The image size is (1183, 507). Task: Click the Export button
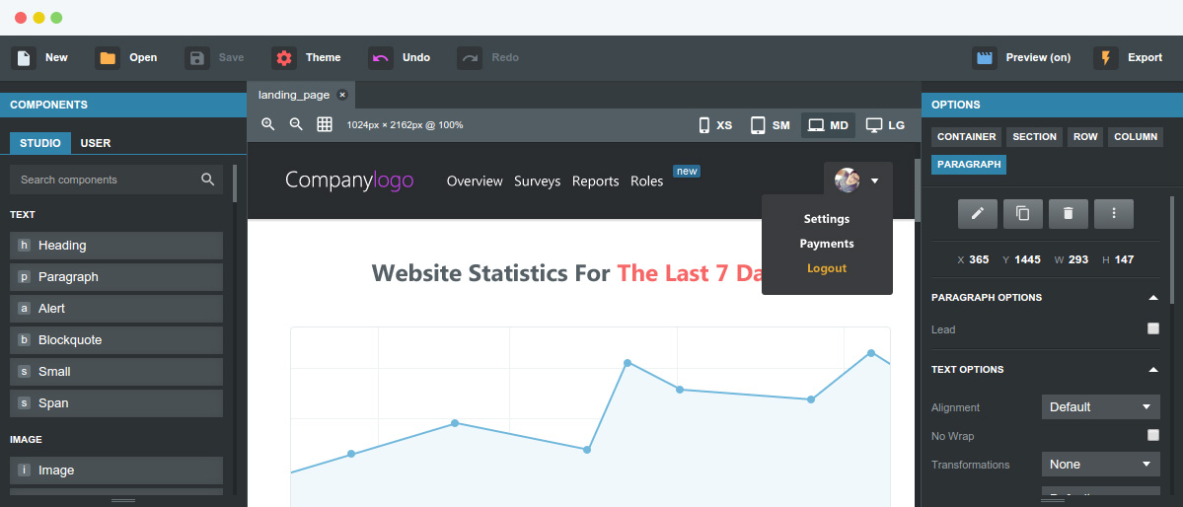pyautogui.click(x=1130, y=58)
